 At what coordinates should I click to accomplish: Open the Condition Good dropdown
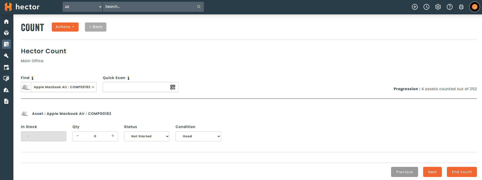[x=198, y=136]
